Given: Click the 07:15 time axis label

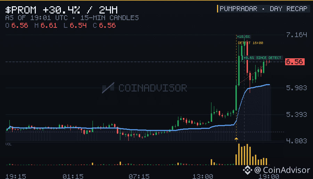Looking at the screenshot, I should point(139,177).
